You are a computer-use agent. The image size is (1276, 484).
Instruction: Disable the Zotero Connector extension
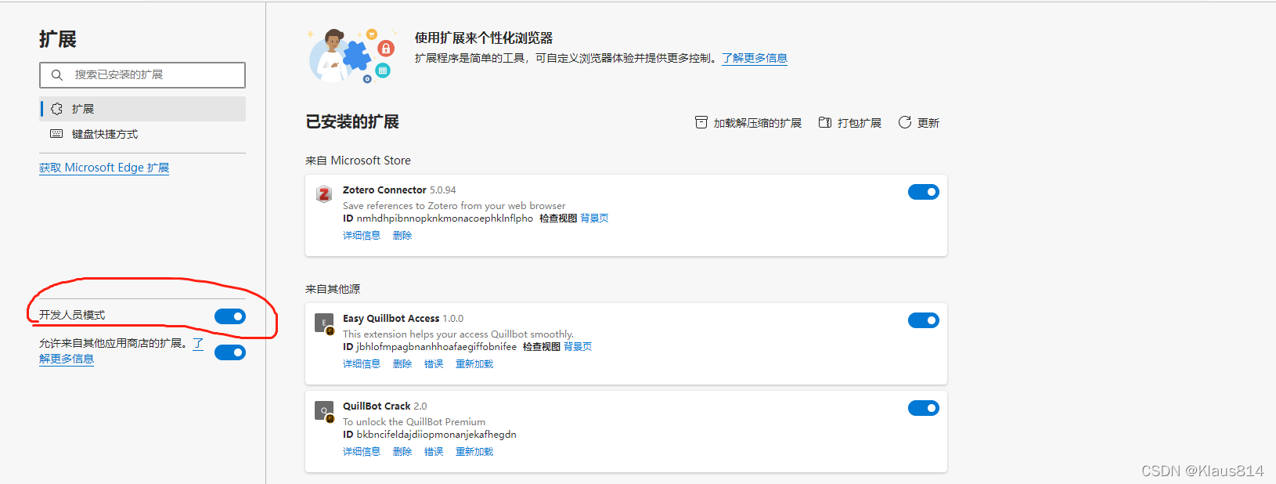pyautogui.click(x=924, y=192)
